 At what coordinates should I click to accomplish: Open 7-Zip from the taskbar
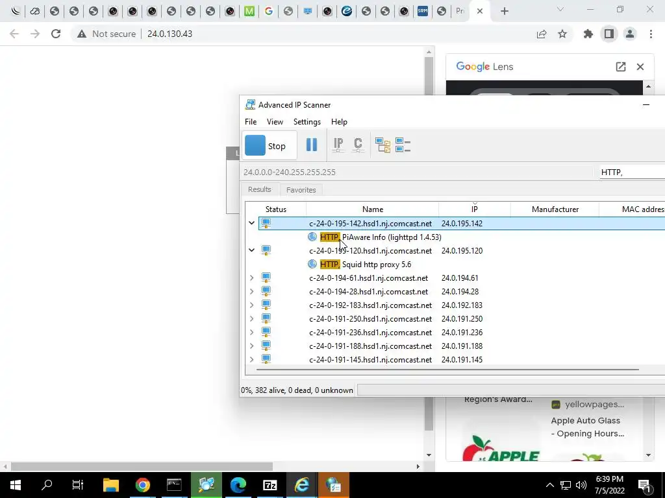pyautogui.click(x=270, y=485)
